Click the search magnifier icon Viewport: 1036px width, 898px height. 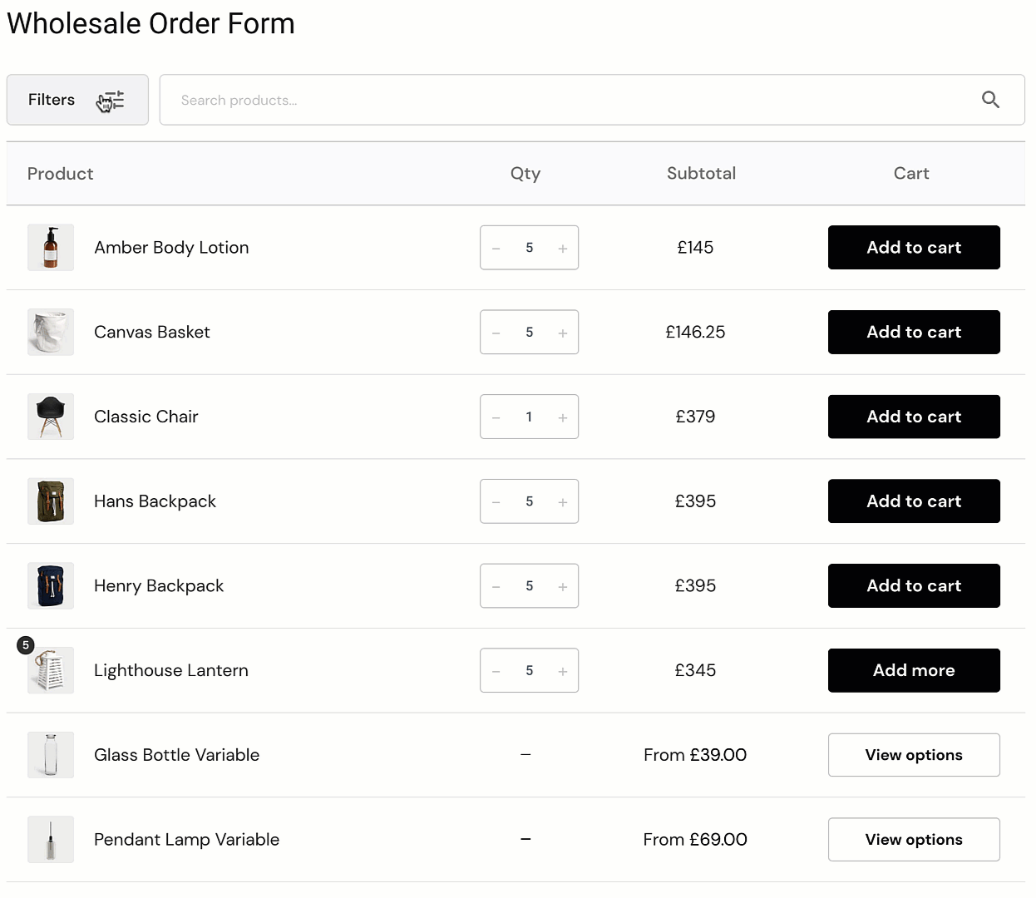tap(990, 99)
